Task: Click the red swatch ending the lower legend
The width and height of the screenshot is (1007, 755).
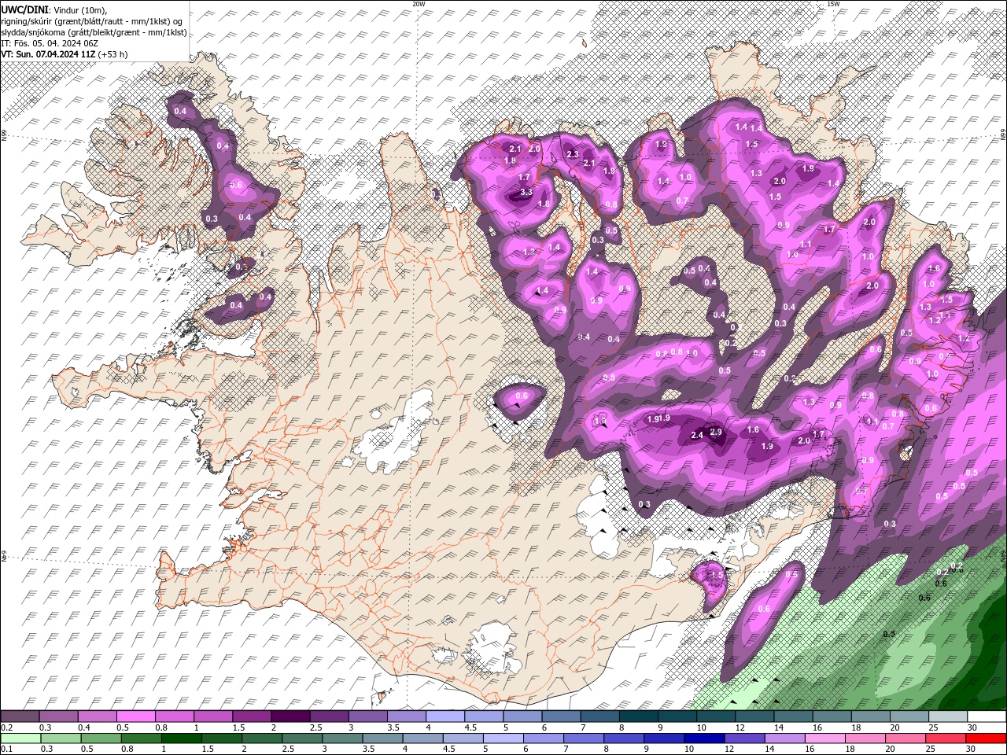Action: coord(986,739)
